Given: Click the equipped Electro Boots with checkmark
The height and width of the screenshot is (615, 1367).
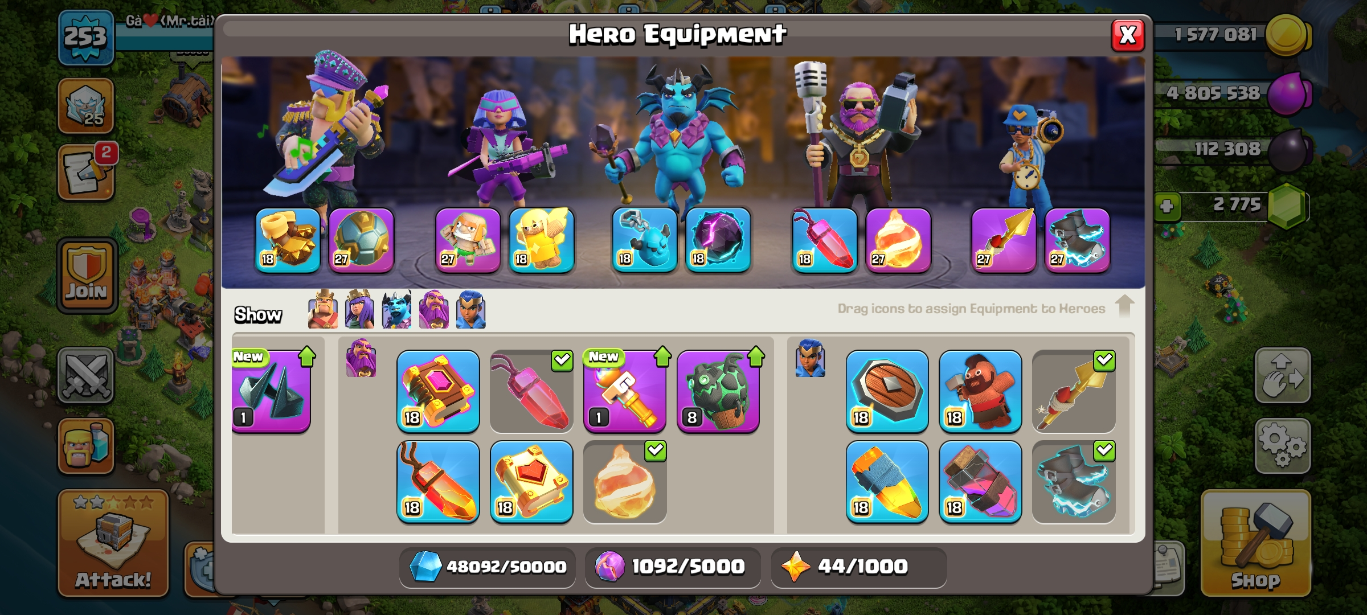Looking at the screenshot, I should click(1074, 482).
